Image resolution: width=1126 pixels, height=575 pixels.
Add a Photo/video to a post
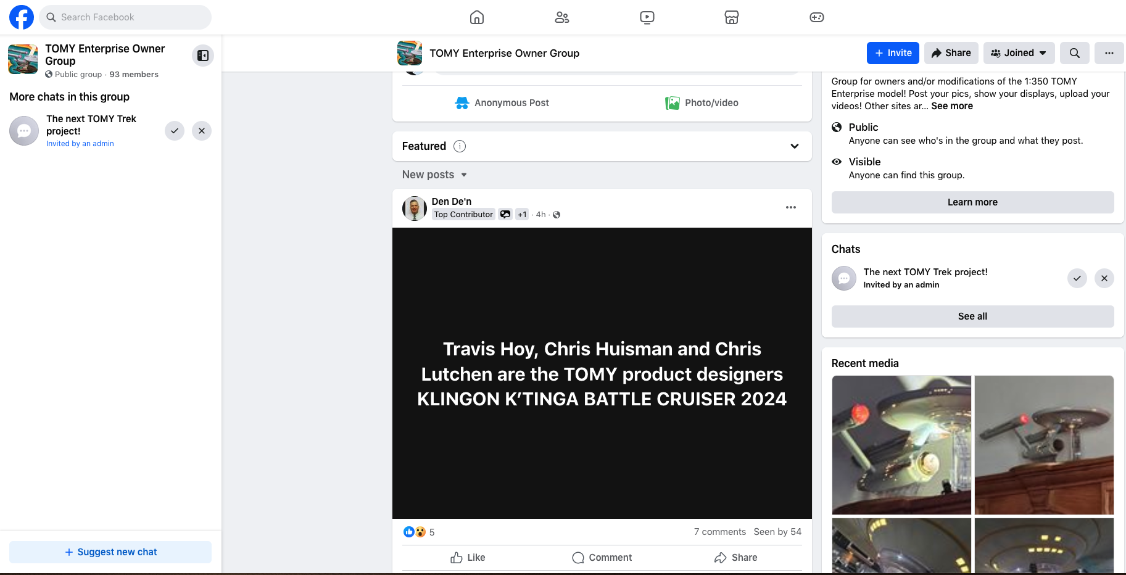click(x=702, y=103)
